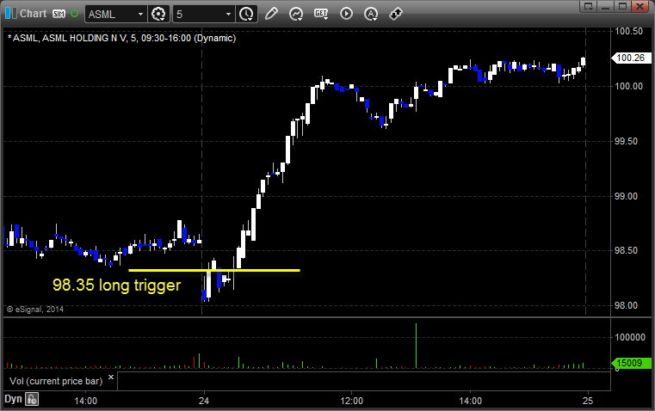Image resolution: width=655 pixels, height=411 pixels.
Task: Select the yellow 98.35 trigger line
Action: (x=214, y=270)
